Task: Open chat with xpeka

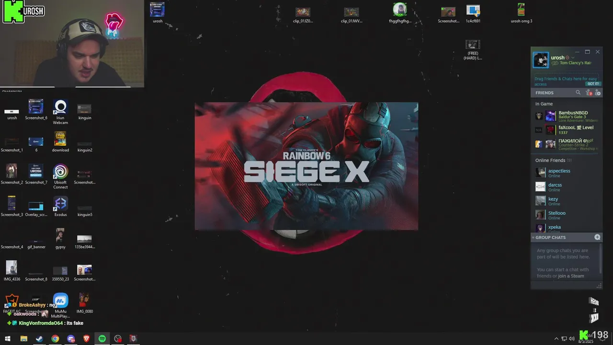Action: point(567,228)
